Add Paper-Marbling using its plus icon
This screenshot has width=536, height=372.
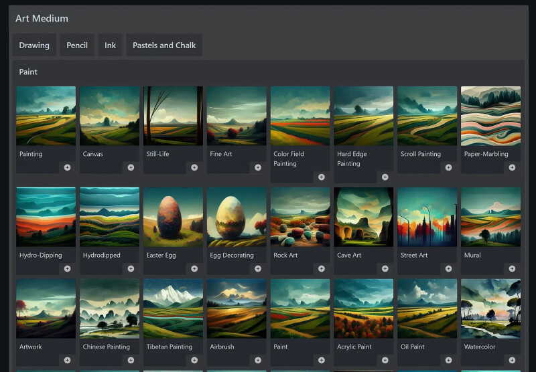[x=512, y=167]
